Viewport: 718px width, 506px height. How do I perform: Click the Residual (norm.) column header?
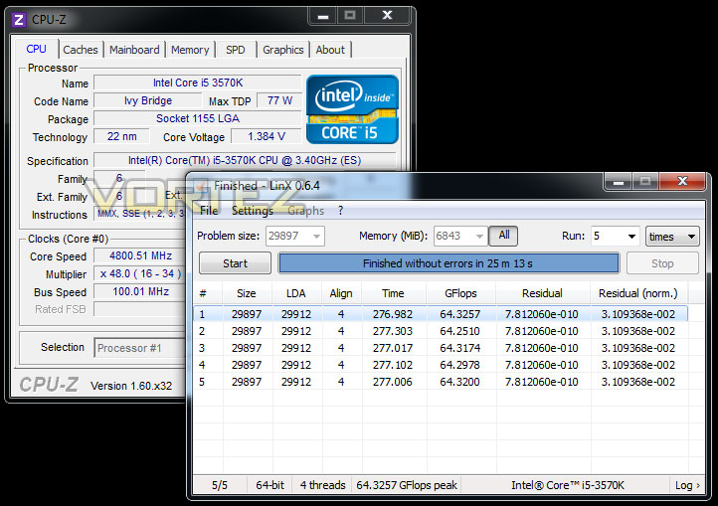tap(637, 293)
